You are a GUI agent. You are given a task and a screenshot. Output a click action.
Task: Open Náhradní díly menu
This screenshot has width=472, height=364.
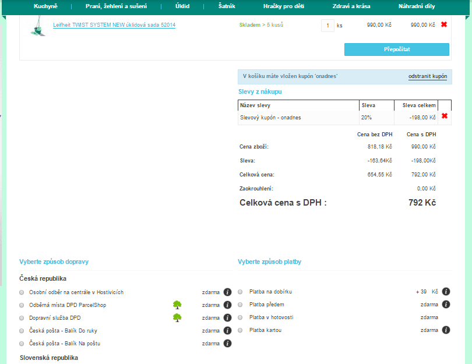[x=417, y=6]
